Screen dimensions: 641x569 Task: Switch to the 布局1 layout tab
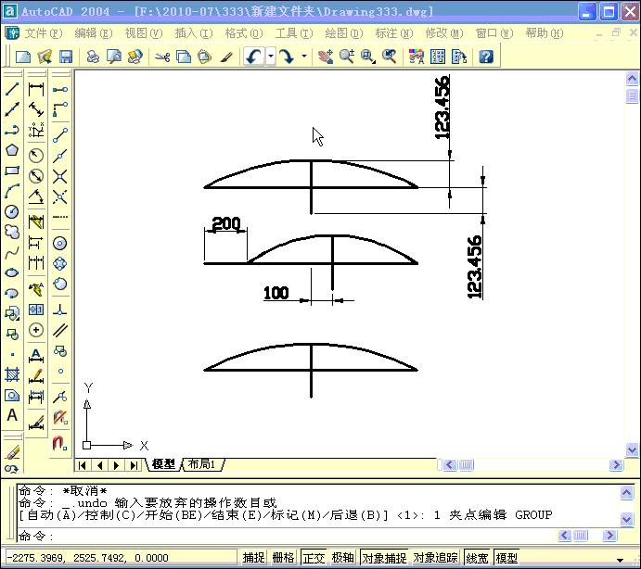coord(203,464)
